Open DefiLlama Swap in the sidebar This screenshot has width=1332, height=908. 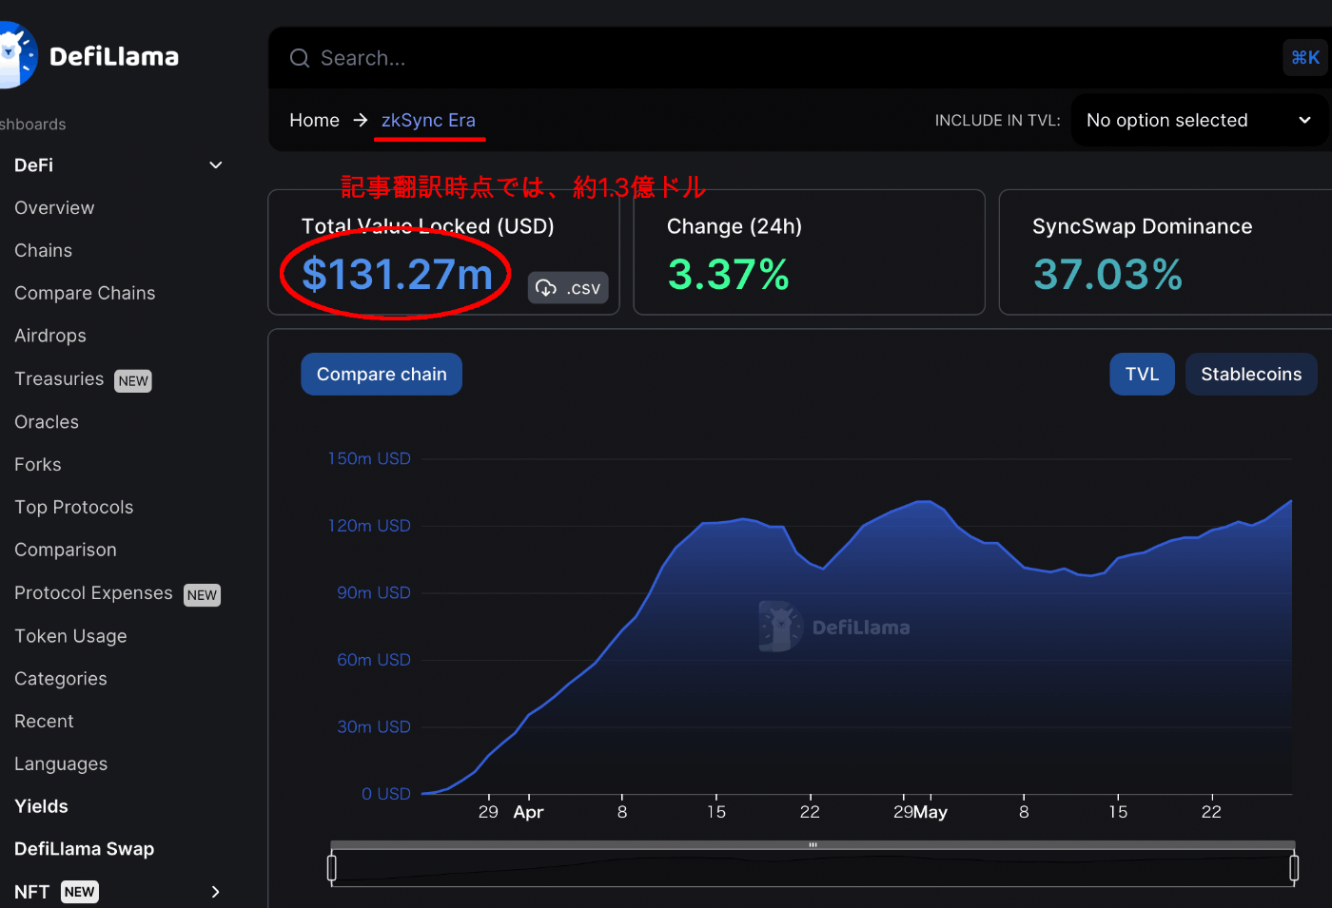[x=84, y=849]
